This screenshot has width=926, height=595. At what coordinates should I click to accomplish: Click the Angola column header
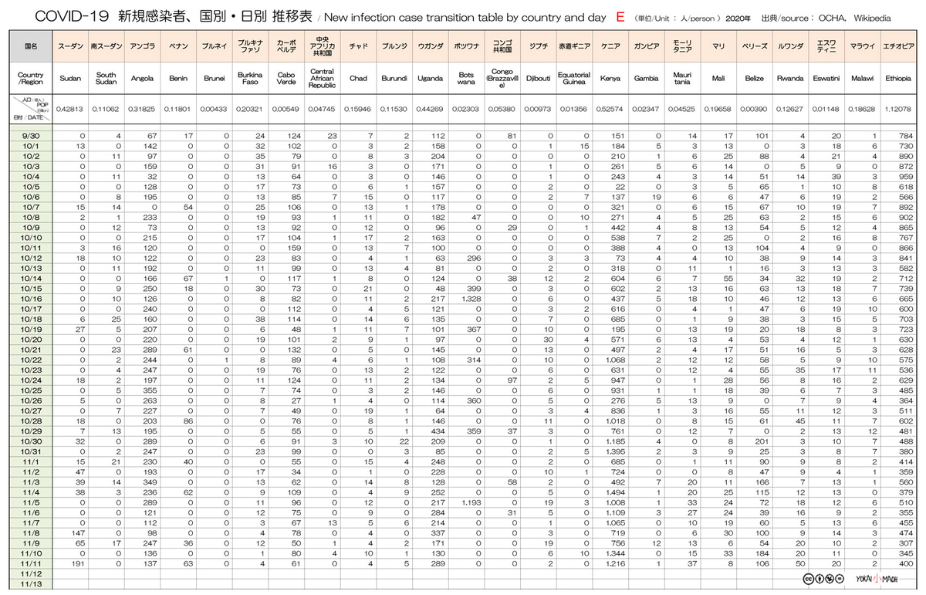142,79
